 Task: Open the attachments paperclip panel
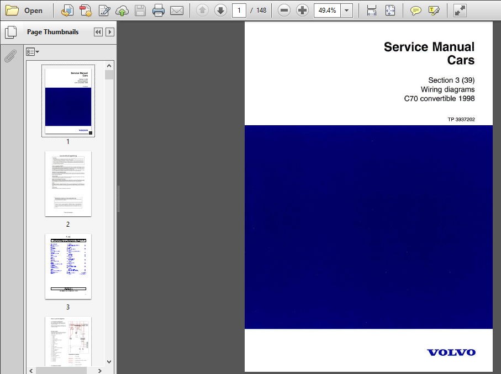pos(10,56)
